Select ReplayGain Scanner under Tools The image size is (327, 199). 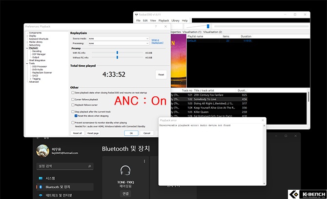click(x=42, y=72)
